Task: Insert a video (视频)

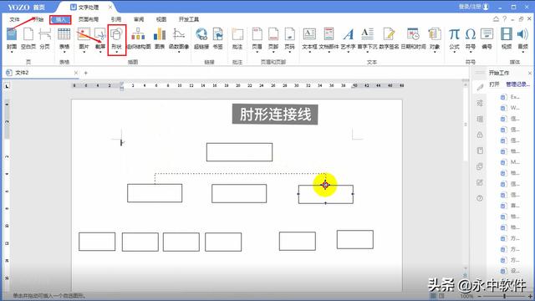Action: point(507,38)
